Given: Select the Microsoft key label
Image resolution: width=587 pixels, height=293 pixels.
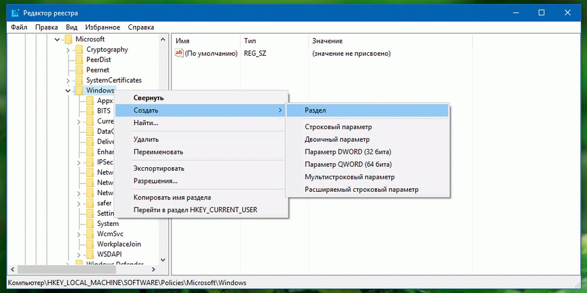Looking at the screenshot, I should click(90, 39).
